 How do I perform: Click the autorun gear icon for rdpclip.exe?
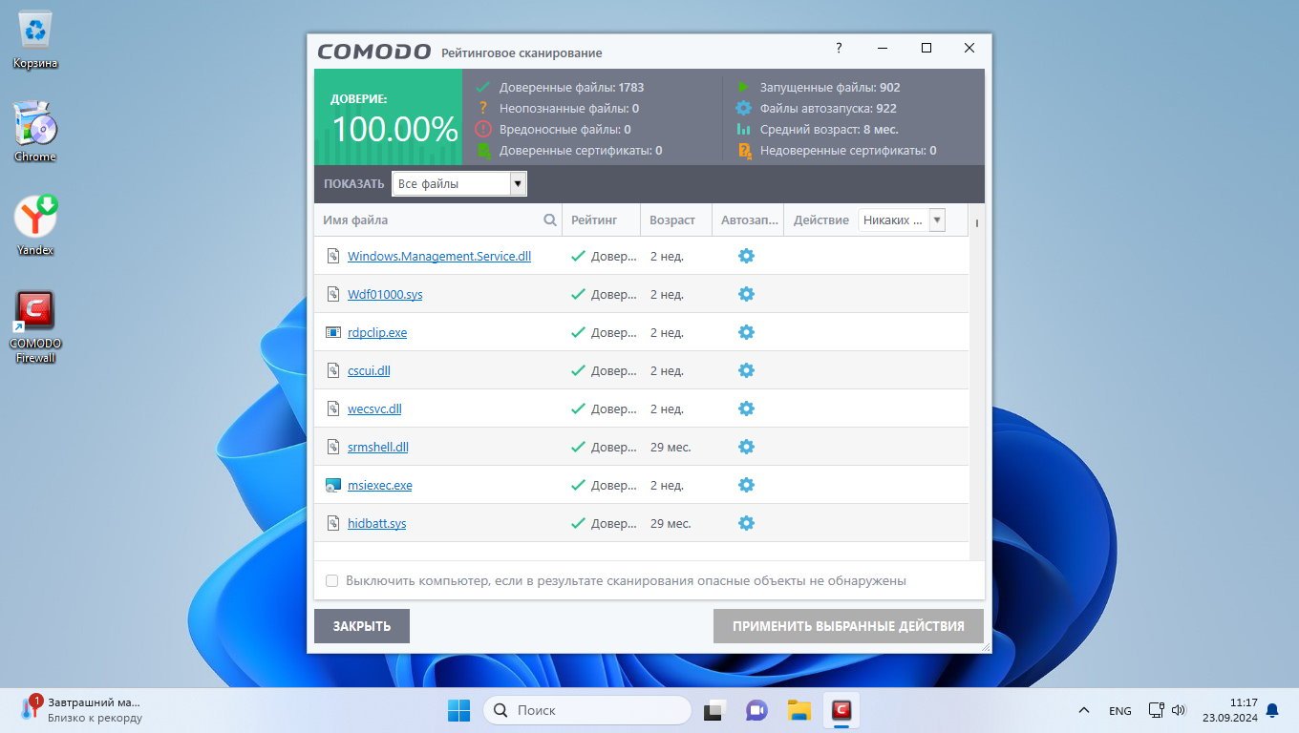[x=746, y=332]
